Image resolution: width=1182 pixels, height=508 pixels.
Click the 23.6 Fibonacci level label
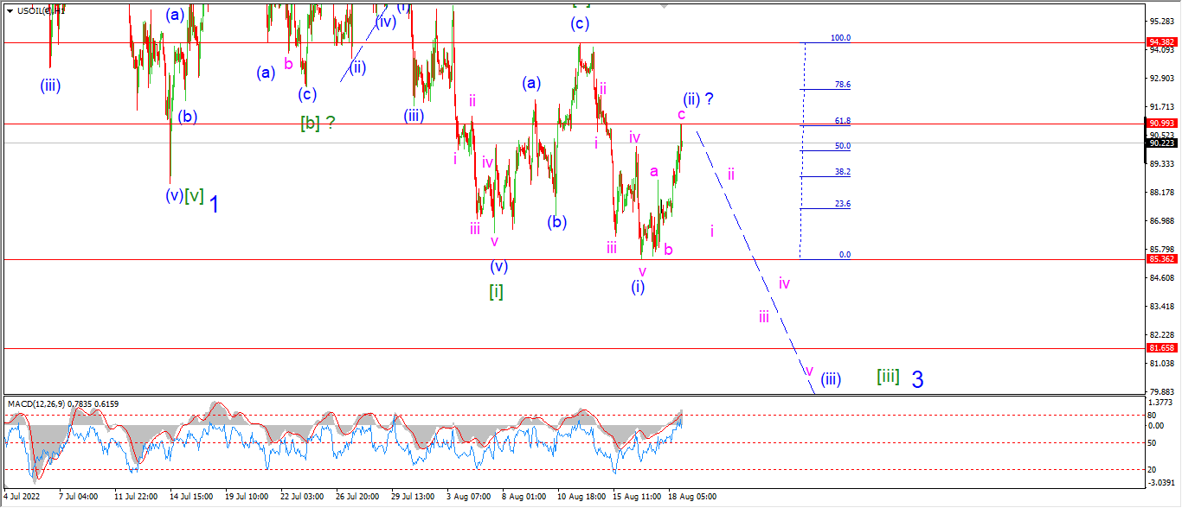point(841,204)
